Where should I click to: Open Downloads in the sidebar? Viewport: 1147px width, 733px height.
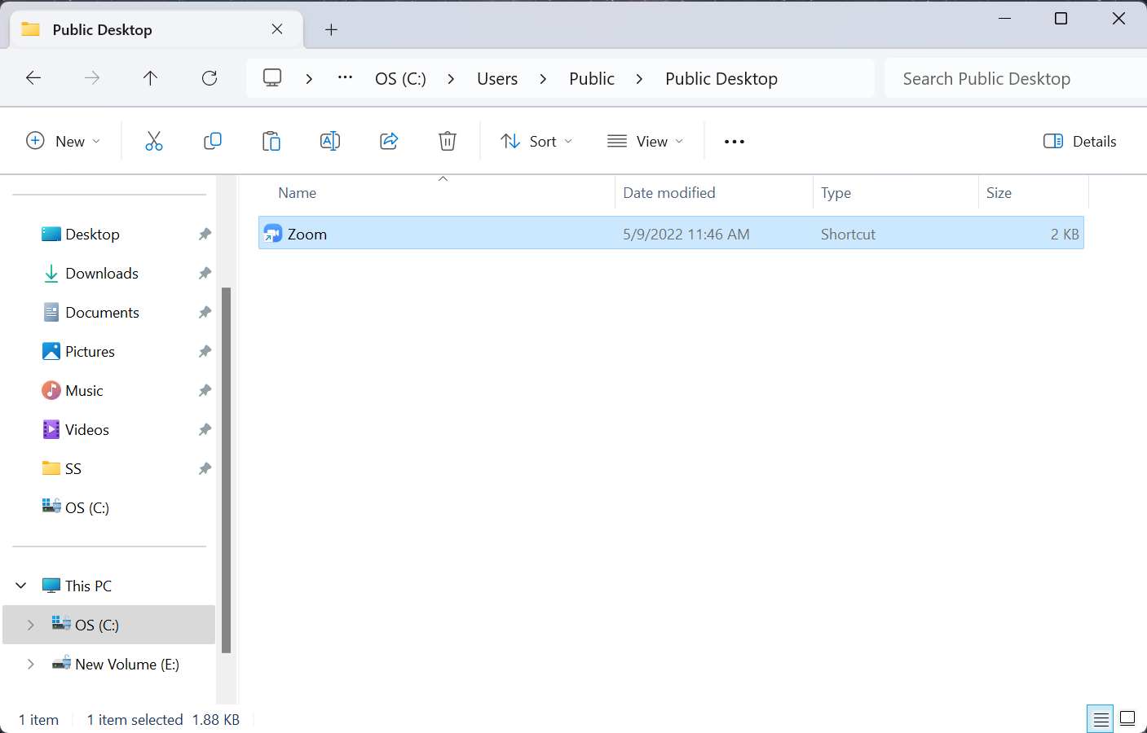(102, 274)
